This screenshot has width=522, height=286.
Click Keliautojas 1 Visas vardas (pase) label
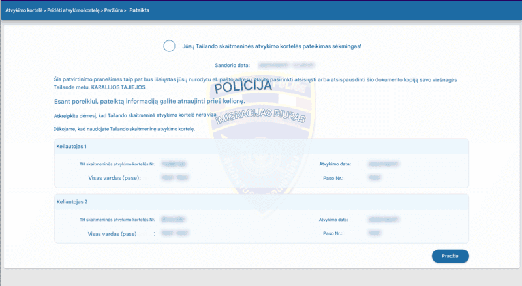tap(115, 178)
